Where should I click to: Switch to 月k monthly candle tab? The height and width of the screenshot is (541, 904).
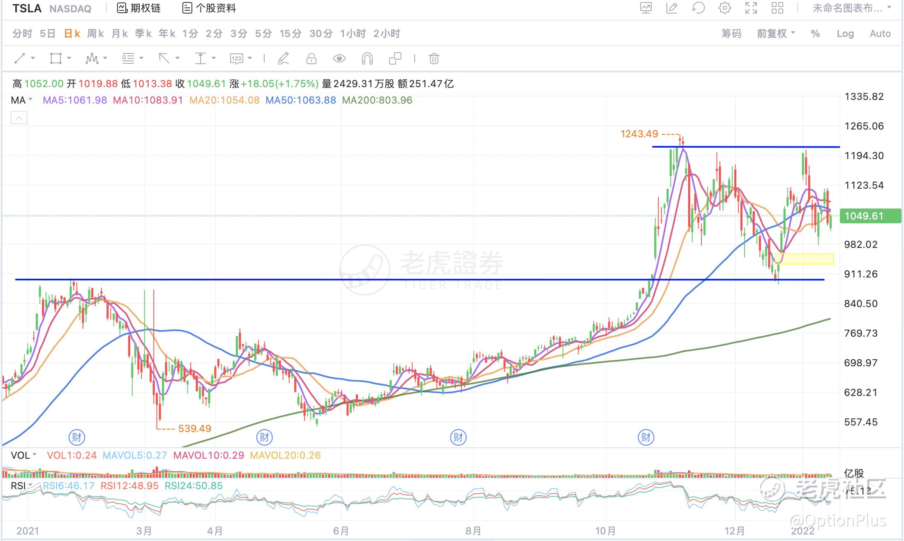point(120,33)
